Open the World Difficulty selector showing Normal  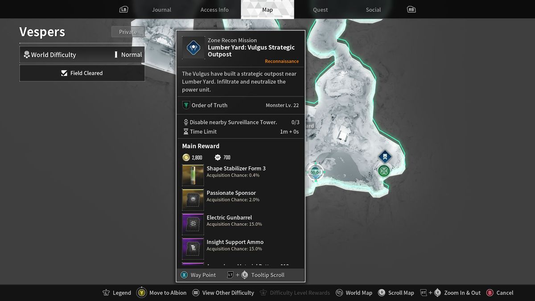coord(82,54)
